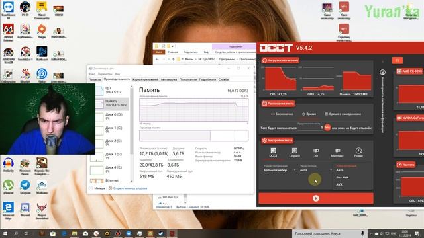Select the OCCT test type icon
The height and width of the screenshot is (238, 424).
coord(273,153)
